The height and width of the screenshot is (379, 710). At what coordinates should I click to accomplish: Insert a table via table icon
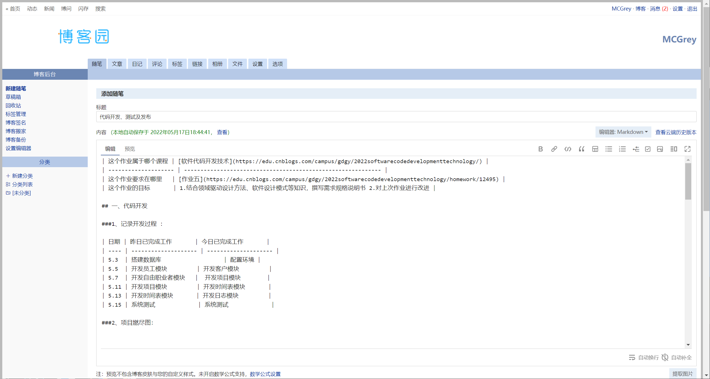pos(595,149)
